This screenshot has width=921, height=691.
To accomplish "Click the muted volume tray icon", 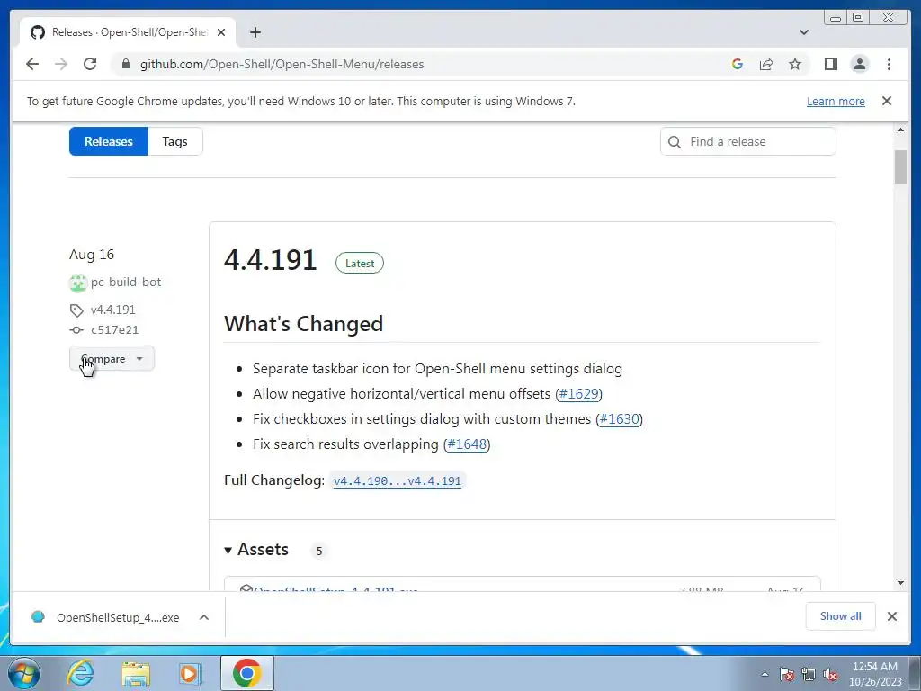I will click(x=830, y=674).
